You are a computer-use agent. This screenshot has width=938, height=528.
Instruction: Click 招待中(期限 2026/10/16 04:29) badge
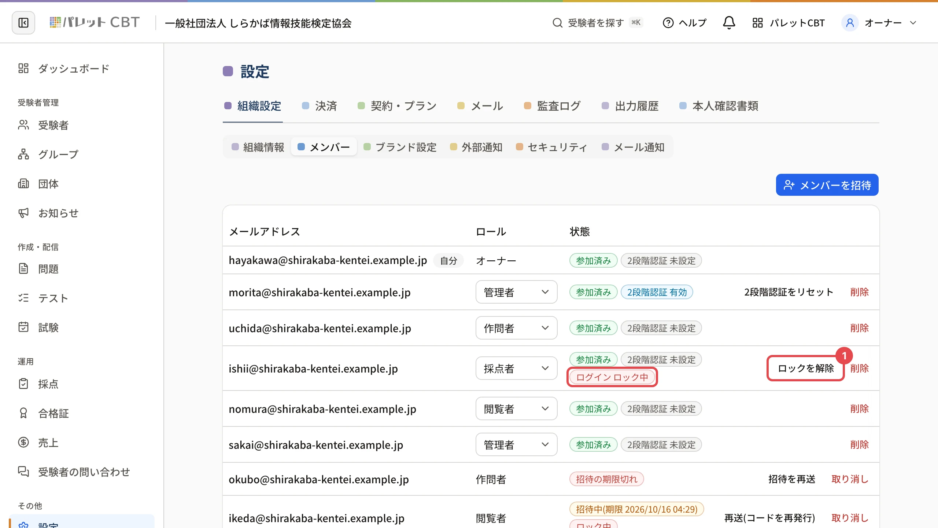636,509
